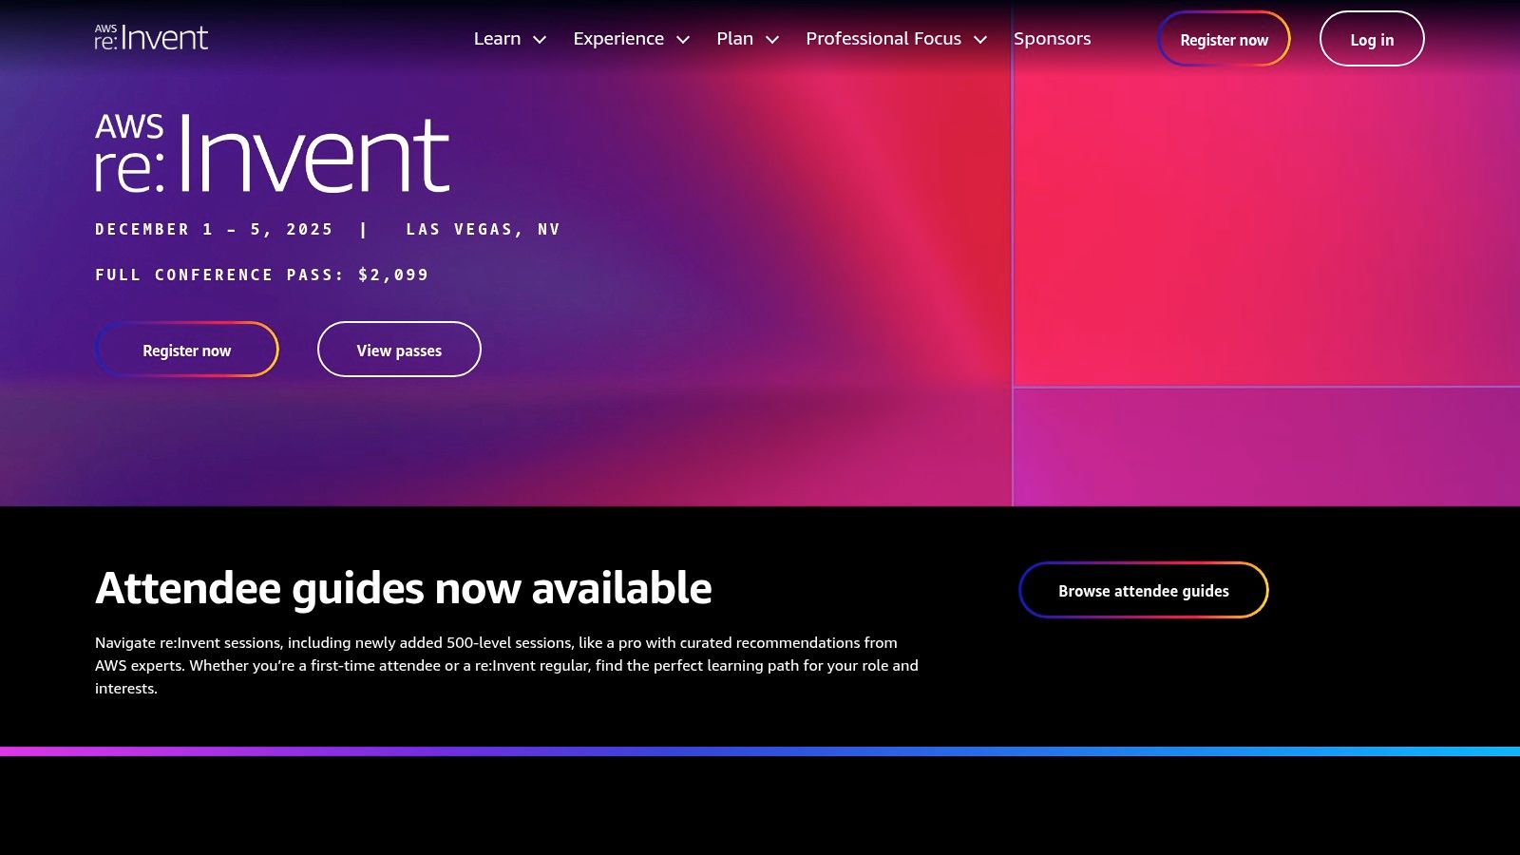Expand the Plan menu chevron

pyautogui.click(x=772, y=40)
